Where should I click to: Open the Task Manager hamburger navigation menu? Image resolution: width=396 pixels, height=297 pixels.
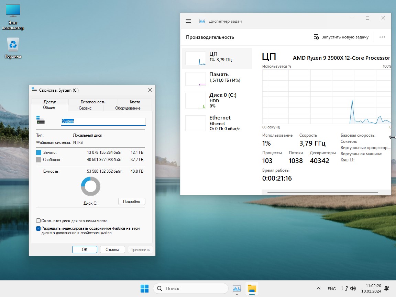click(x=188, y=21)
